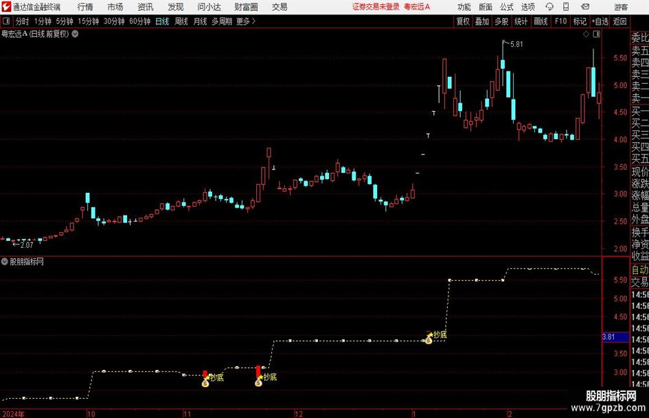
Task: Click the 自动 label in the side panel
Action: click(640, 270)
